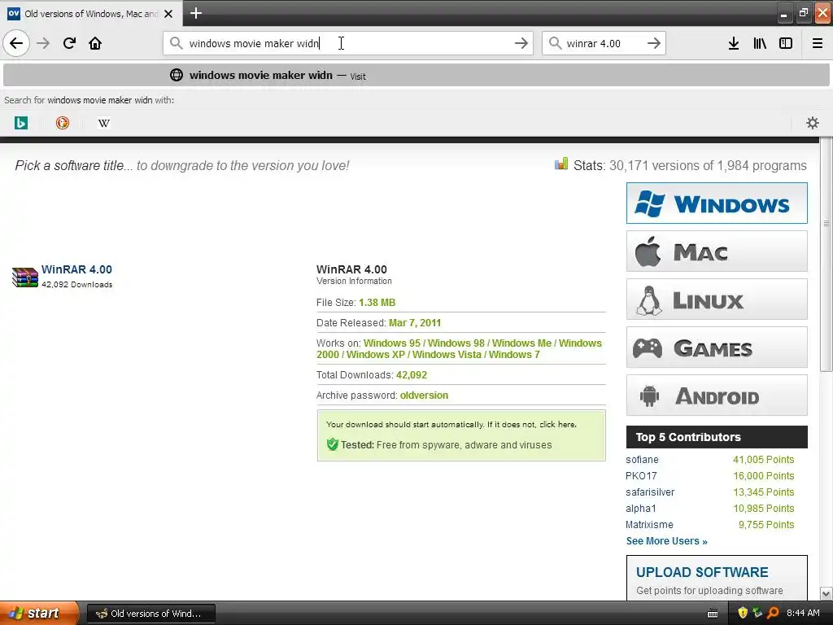This screenshot has height=625, width=833.
Task: Select the Mac platform button
Action: (x=717, y=251)
